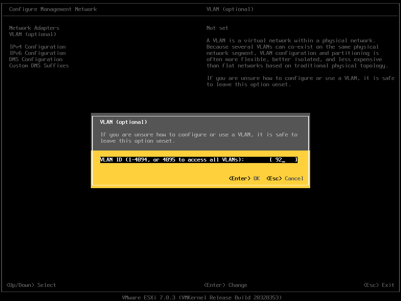The height and width of the screenshot is (301, 401).
Task: Click the VLAN description paragraph
Action: click(297, 53)
